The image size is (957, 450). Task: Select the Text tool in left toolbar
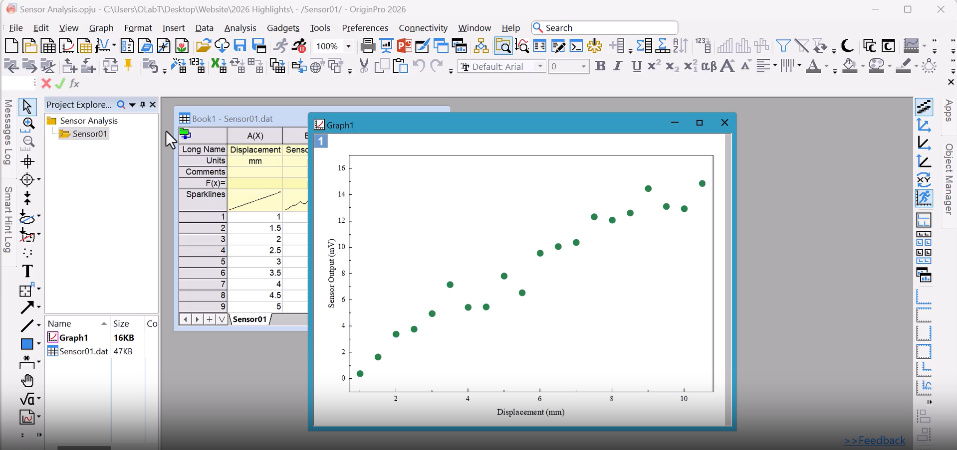pyautogui.click(x=27, y=271)
